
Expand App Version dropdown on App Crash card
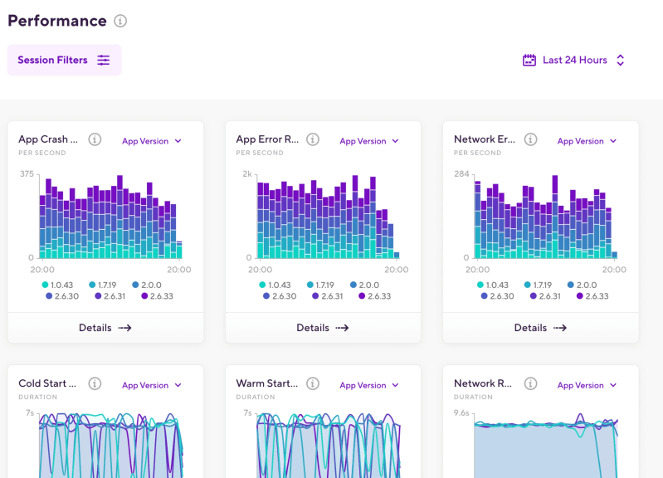[152, 141]
